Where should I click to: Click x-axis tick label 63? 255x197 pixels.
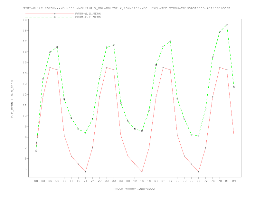click(184, 181)
